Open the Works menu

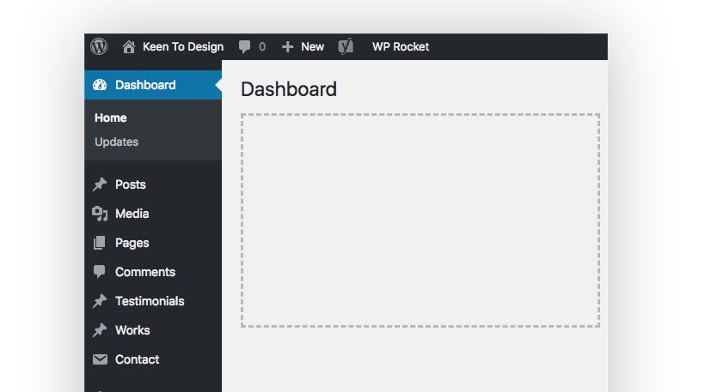click(132, 330)
